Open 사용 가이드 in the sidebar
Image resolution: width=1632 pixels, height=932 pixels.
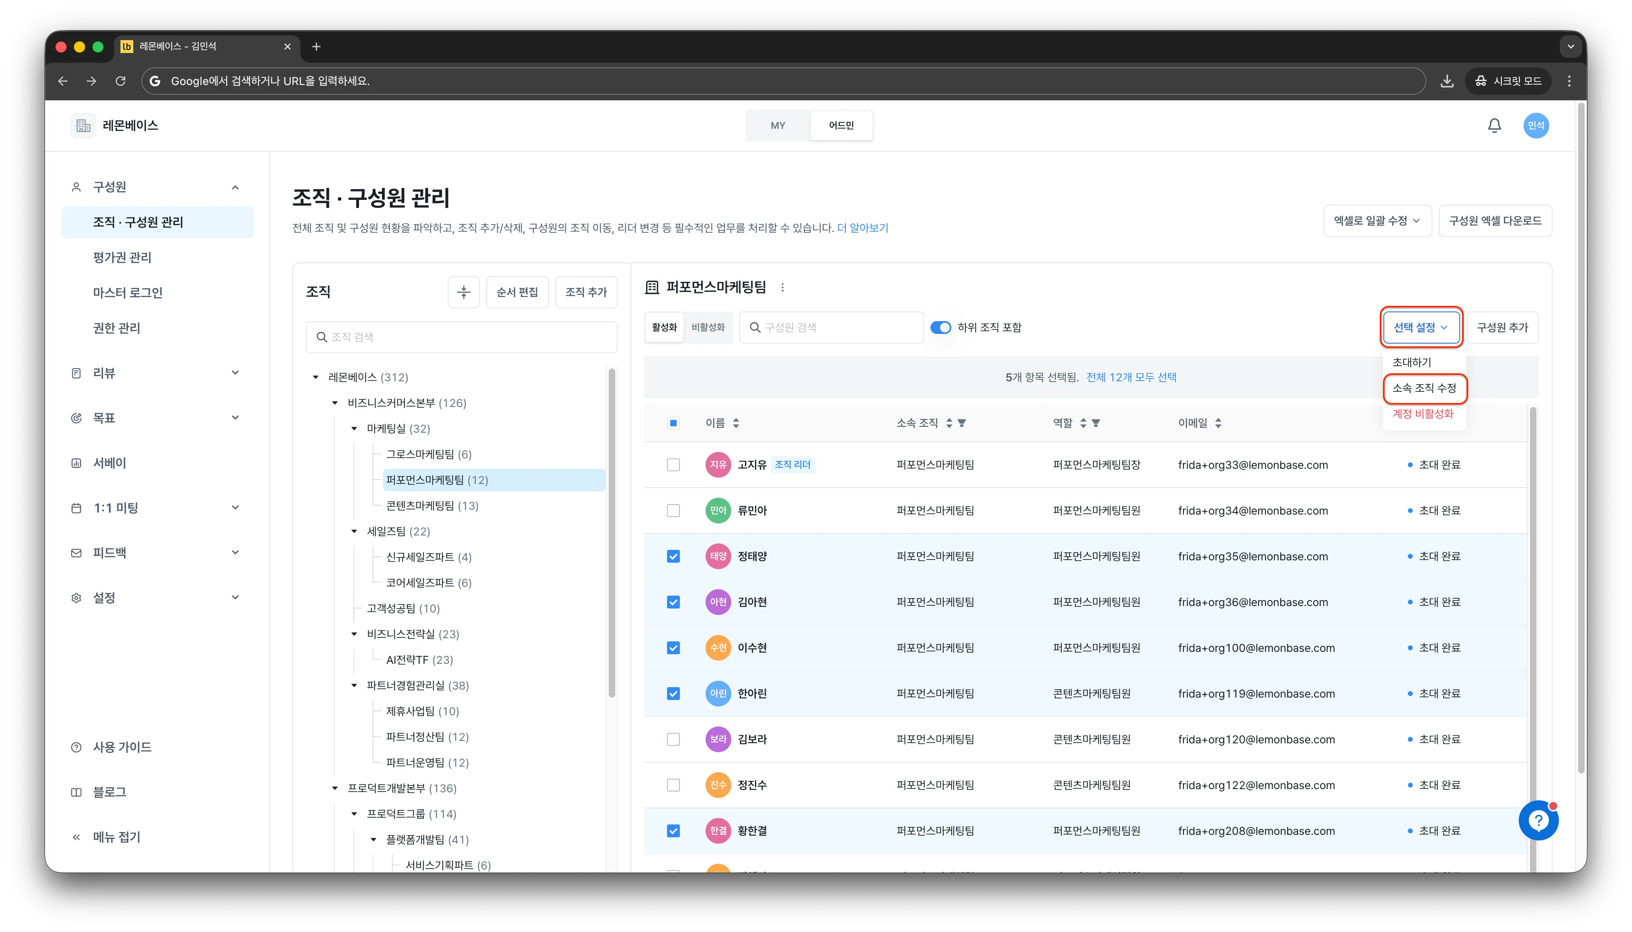point(122,747)
